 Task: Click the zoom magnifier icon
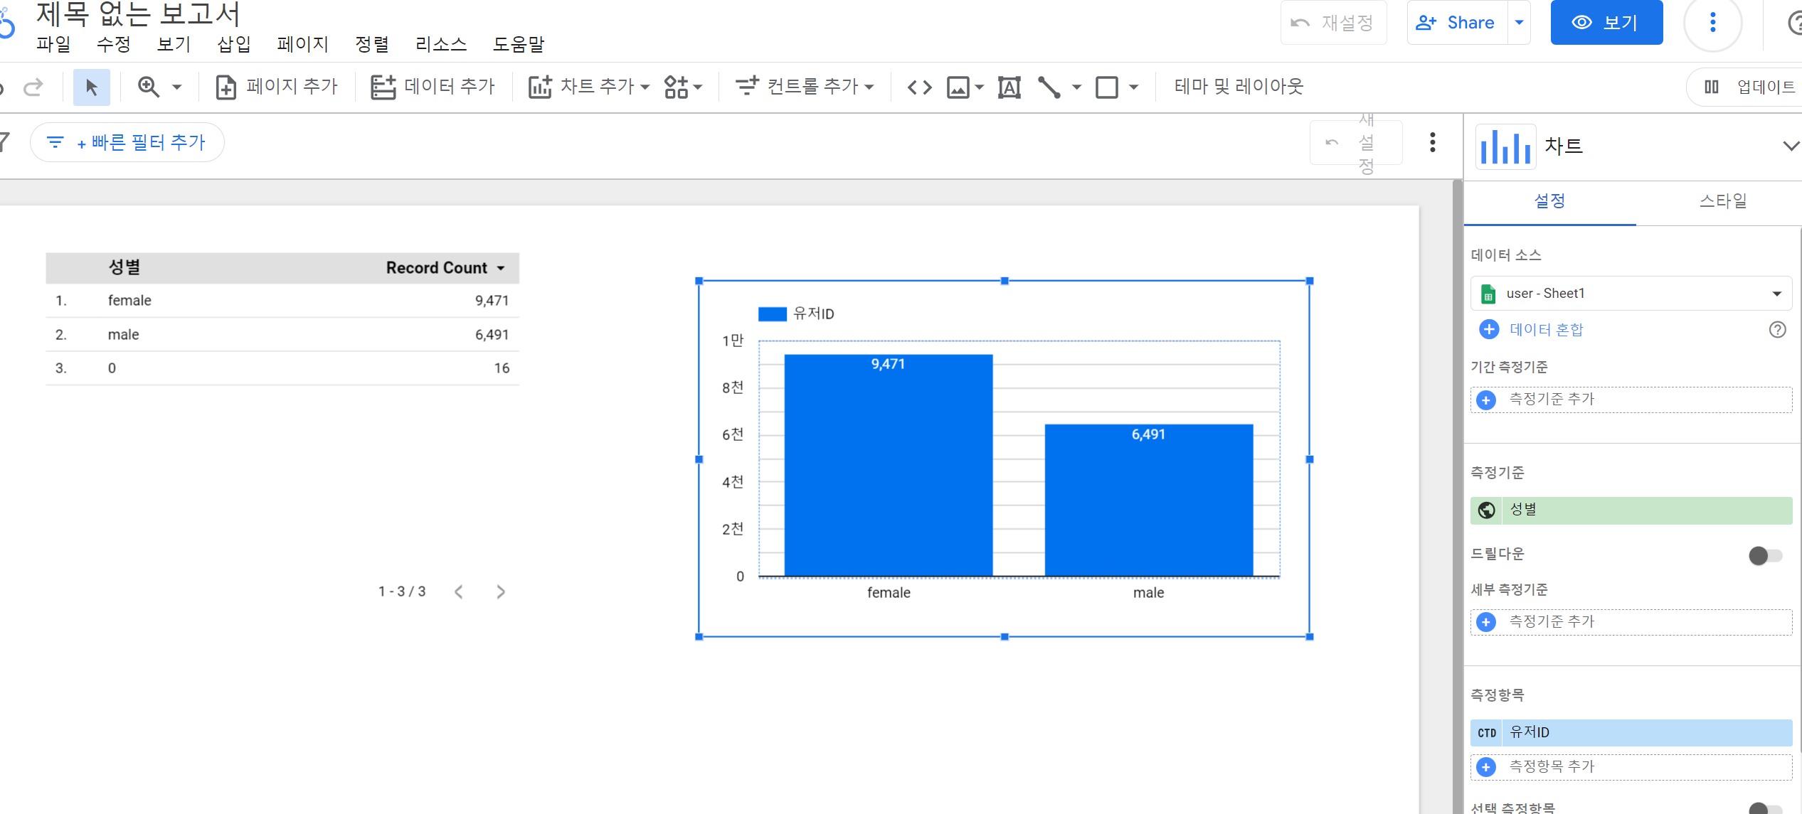(x=149, y=87)
